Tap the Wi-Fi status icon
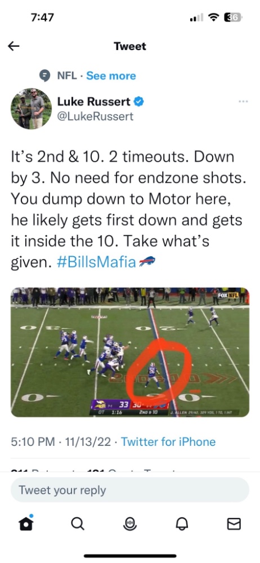 pos(214,17)
